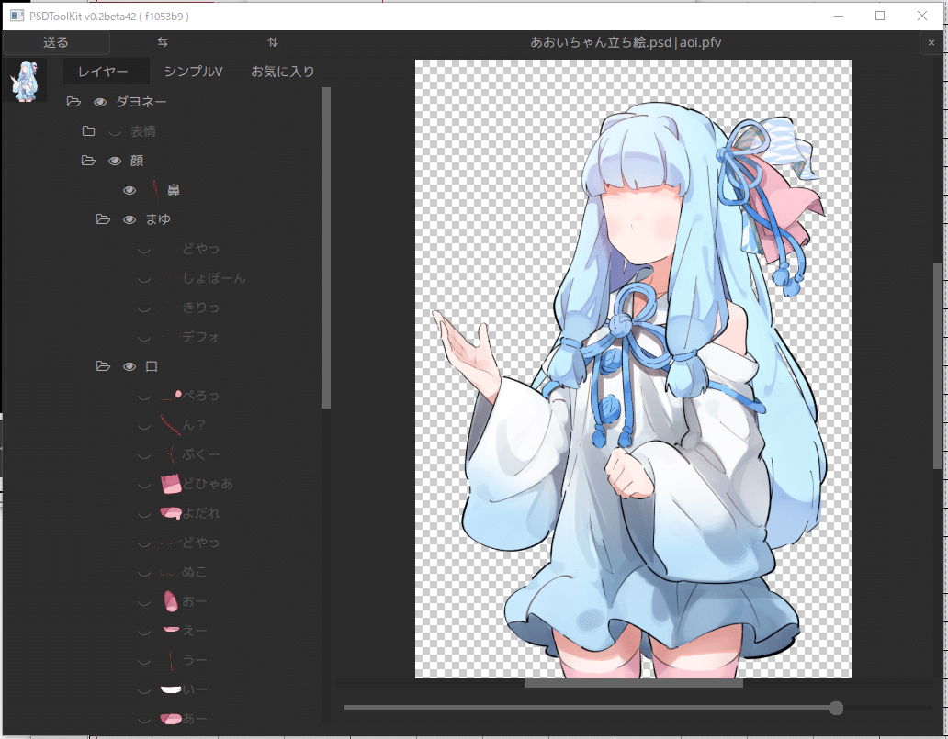948x739 pixels.
Task: Click the よだれ layer thumbnail
Action: point(171,513)
